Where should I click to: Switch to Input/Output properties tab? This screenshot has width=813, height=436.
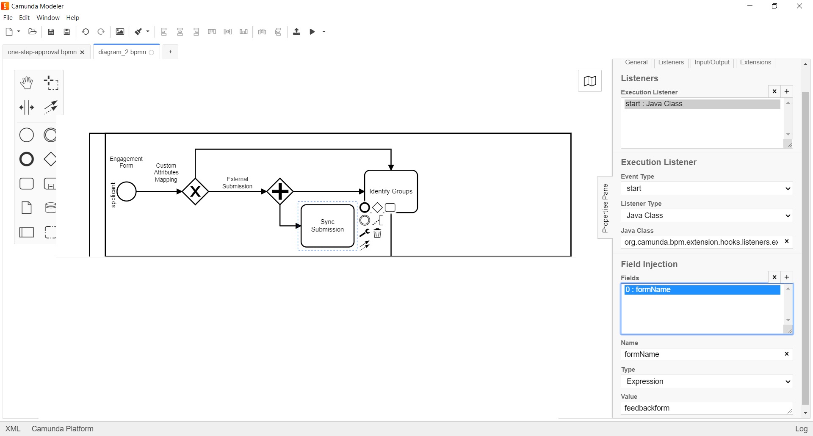pos(712,63)
